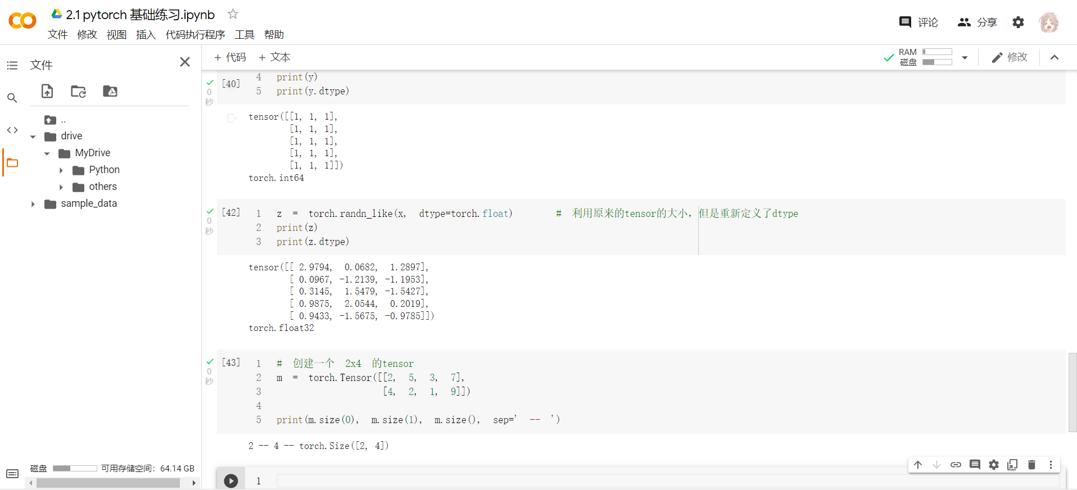Open more cell actions menu

click(x=1051, y=465)
